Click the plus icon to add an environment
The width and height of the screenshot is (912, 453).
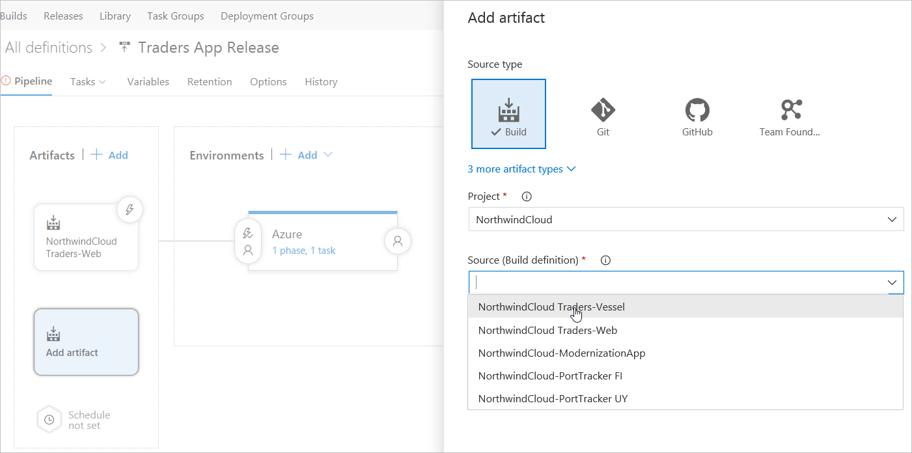pyautogui.click(x=286, y=154)
